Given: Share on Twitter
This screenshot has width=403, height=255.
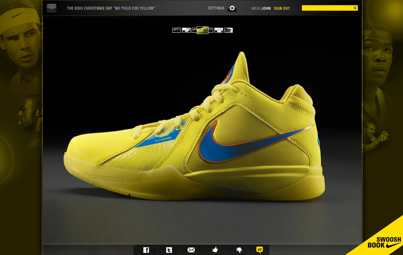Looking at the screenshot, I should click(169, 250).
